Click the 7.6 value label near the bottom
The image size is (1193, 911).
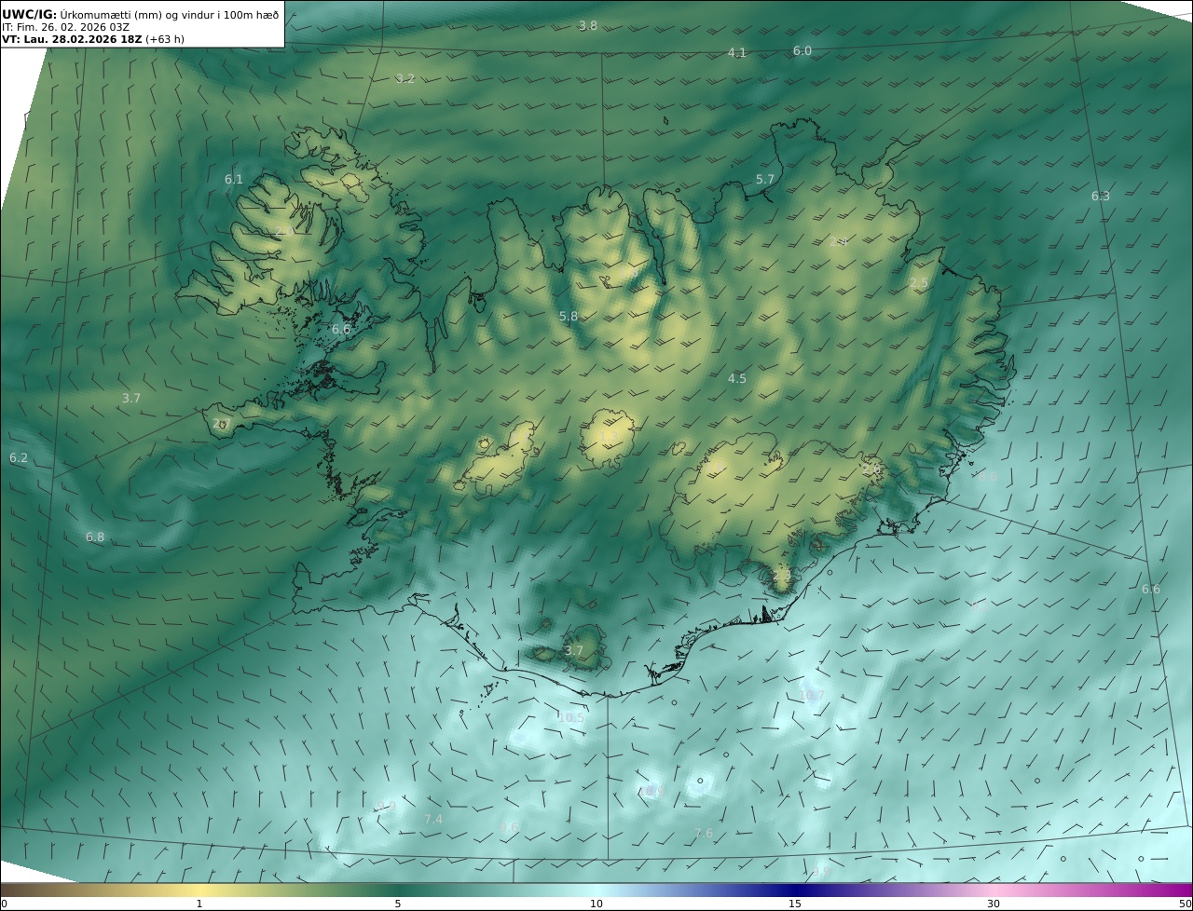coord(704,833)
